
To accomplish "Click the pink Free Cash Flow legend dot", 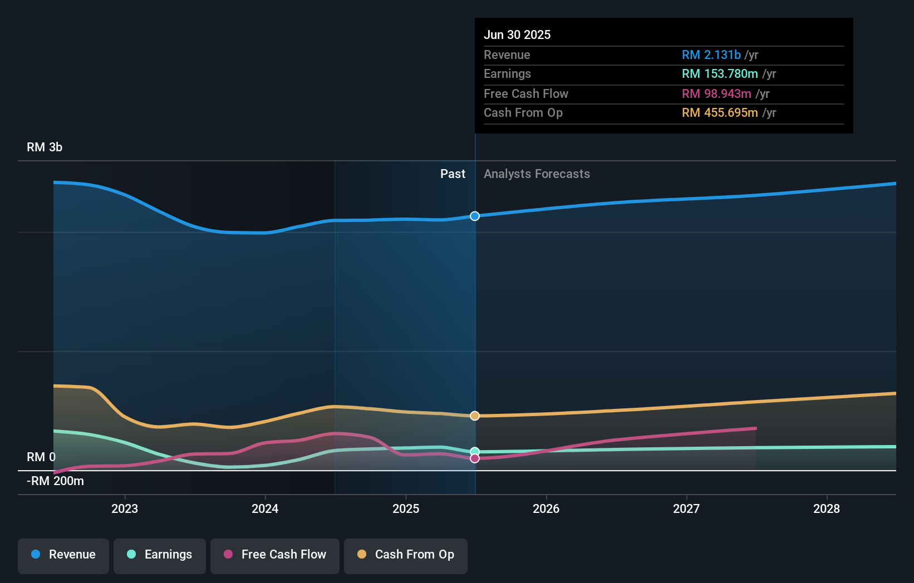I will (228, 555).
